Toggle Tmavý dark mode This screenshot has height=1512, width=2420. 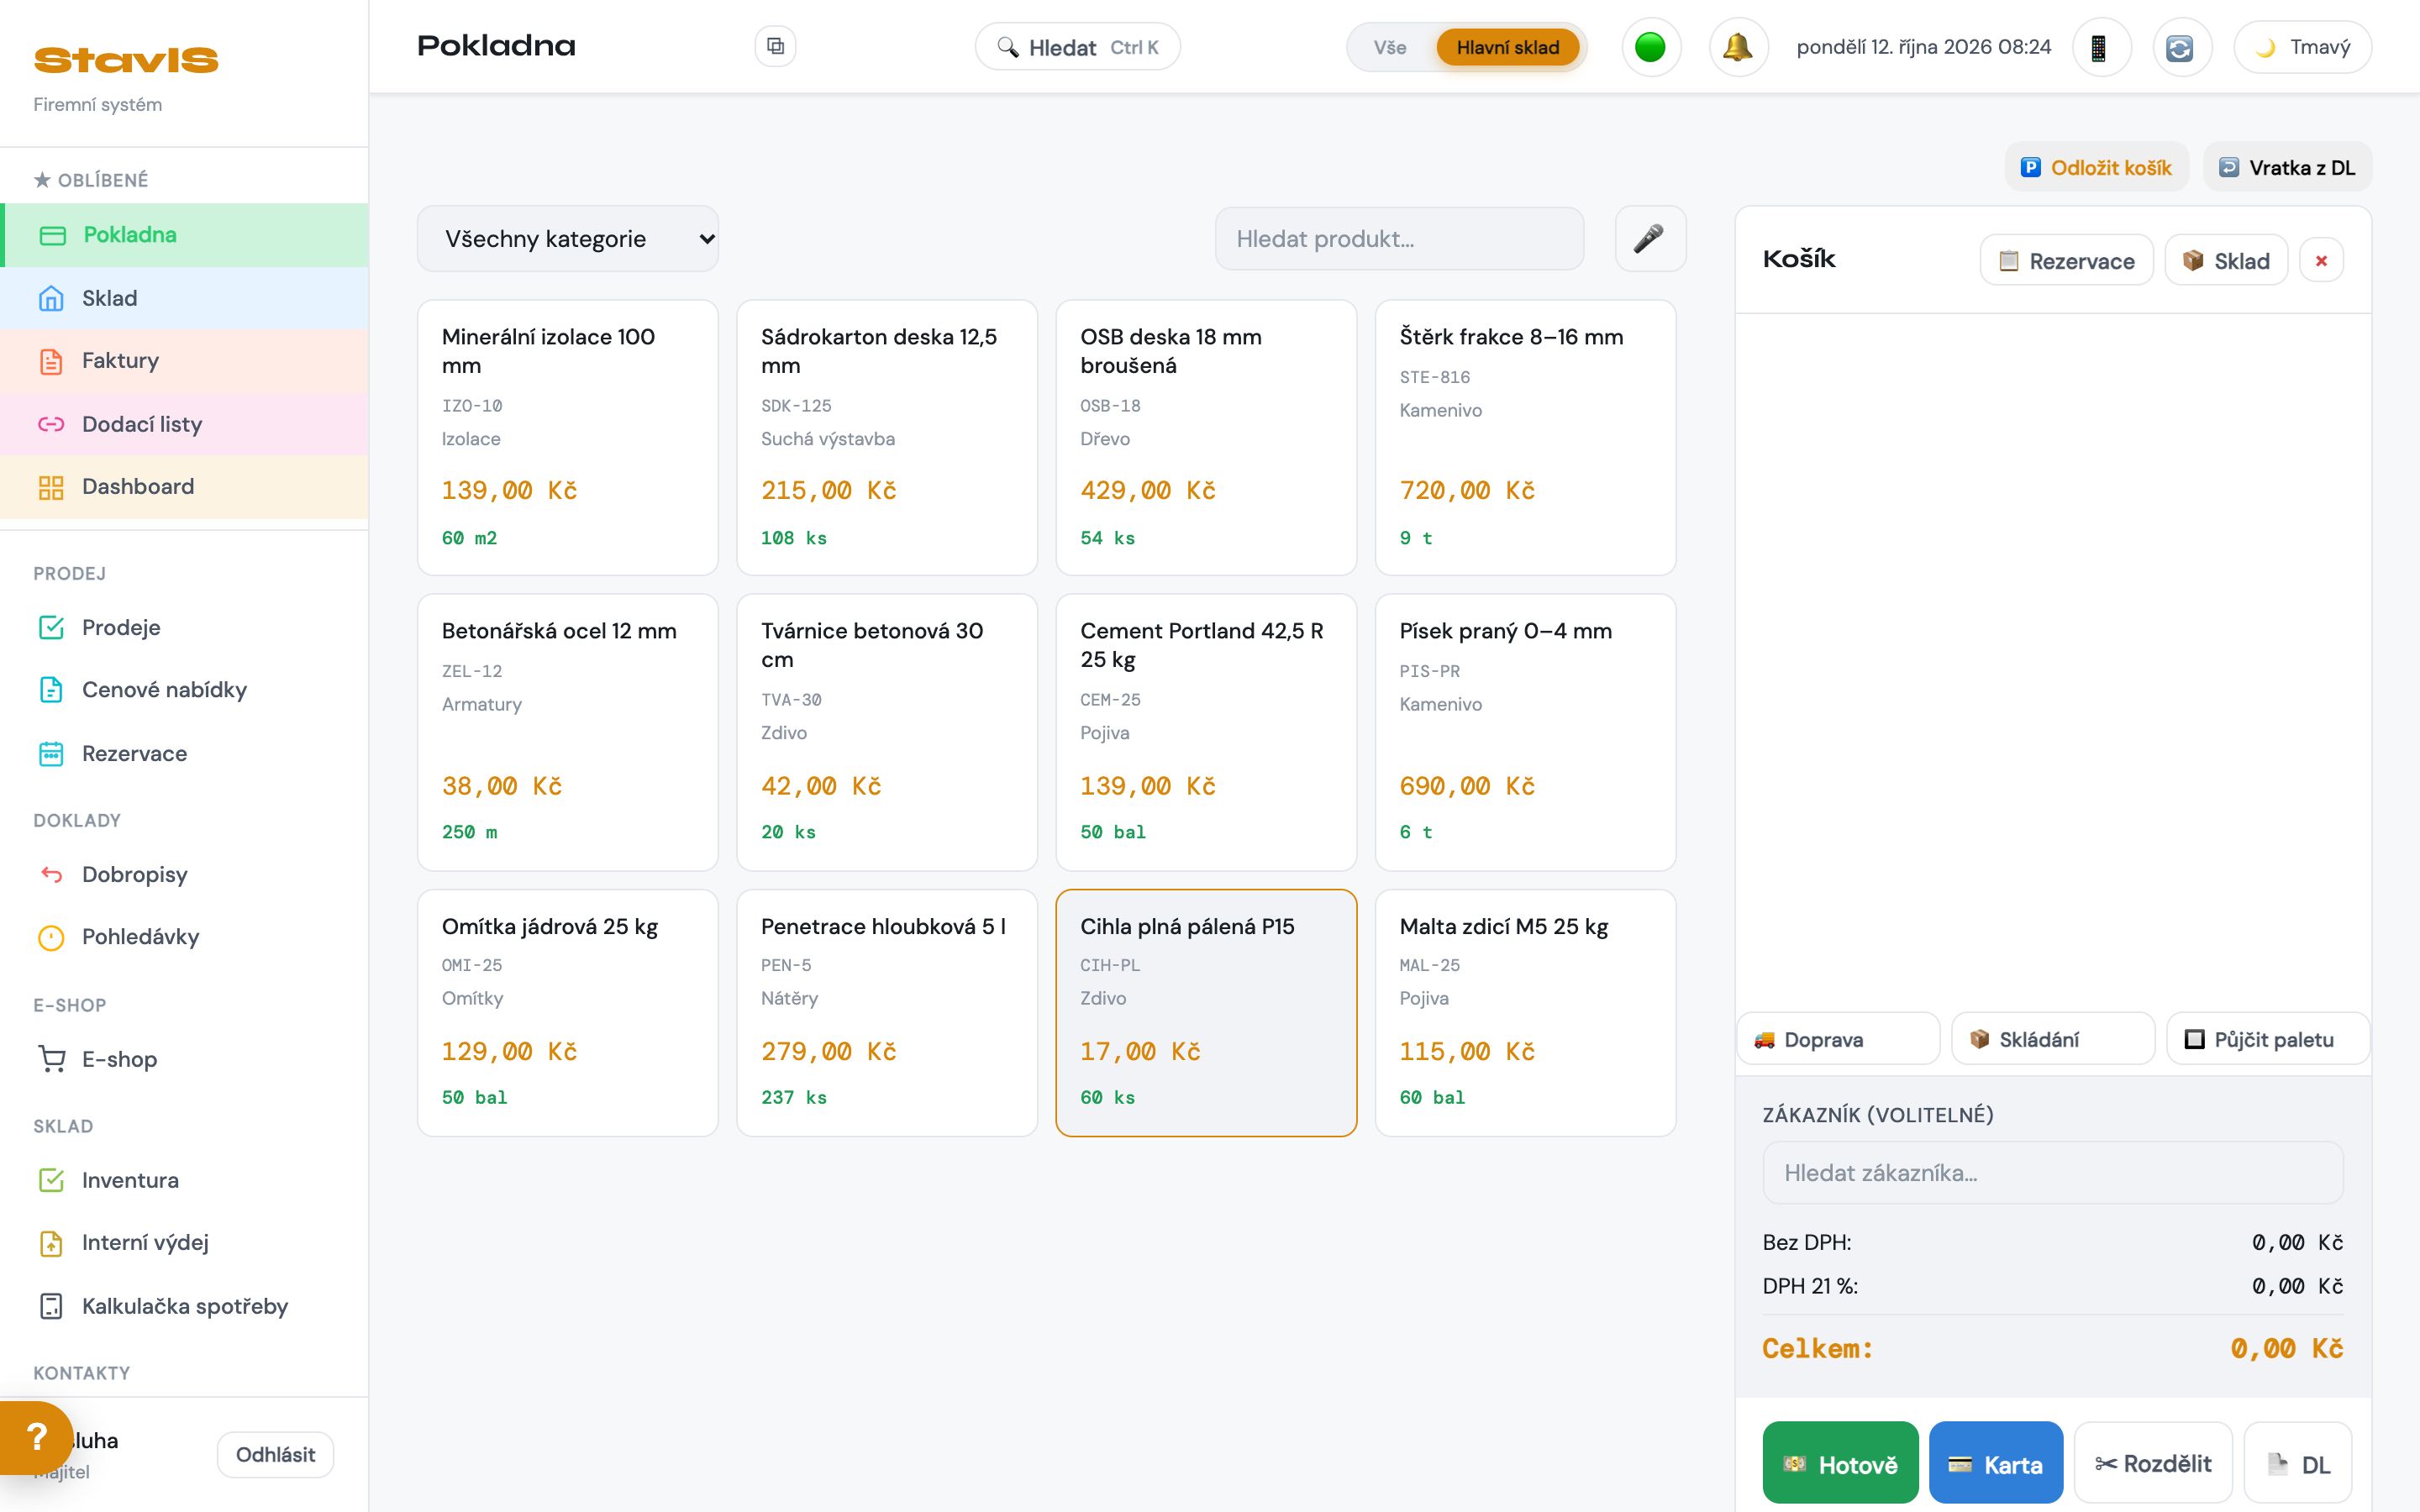click(x=2301, y=47)
